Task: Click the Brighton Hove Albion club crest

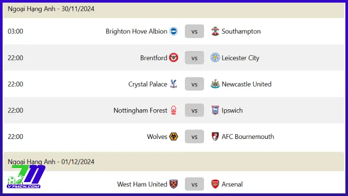Action: coord(174,31)
